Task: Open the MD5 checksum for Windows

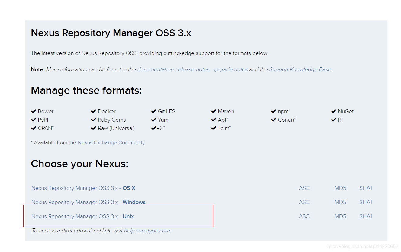Action: 340,202
